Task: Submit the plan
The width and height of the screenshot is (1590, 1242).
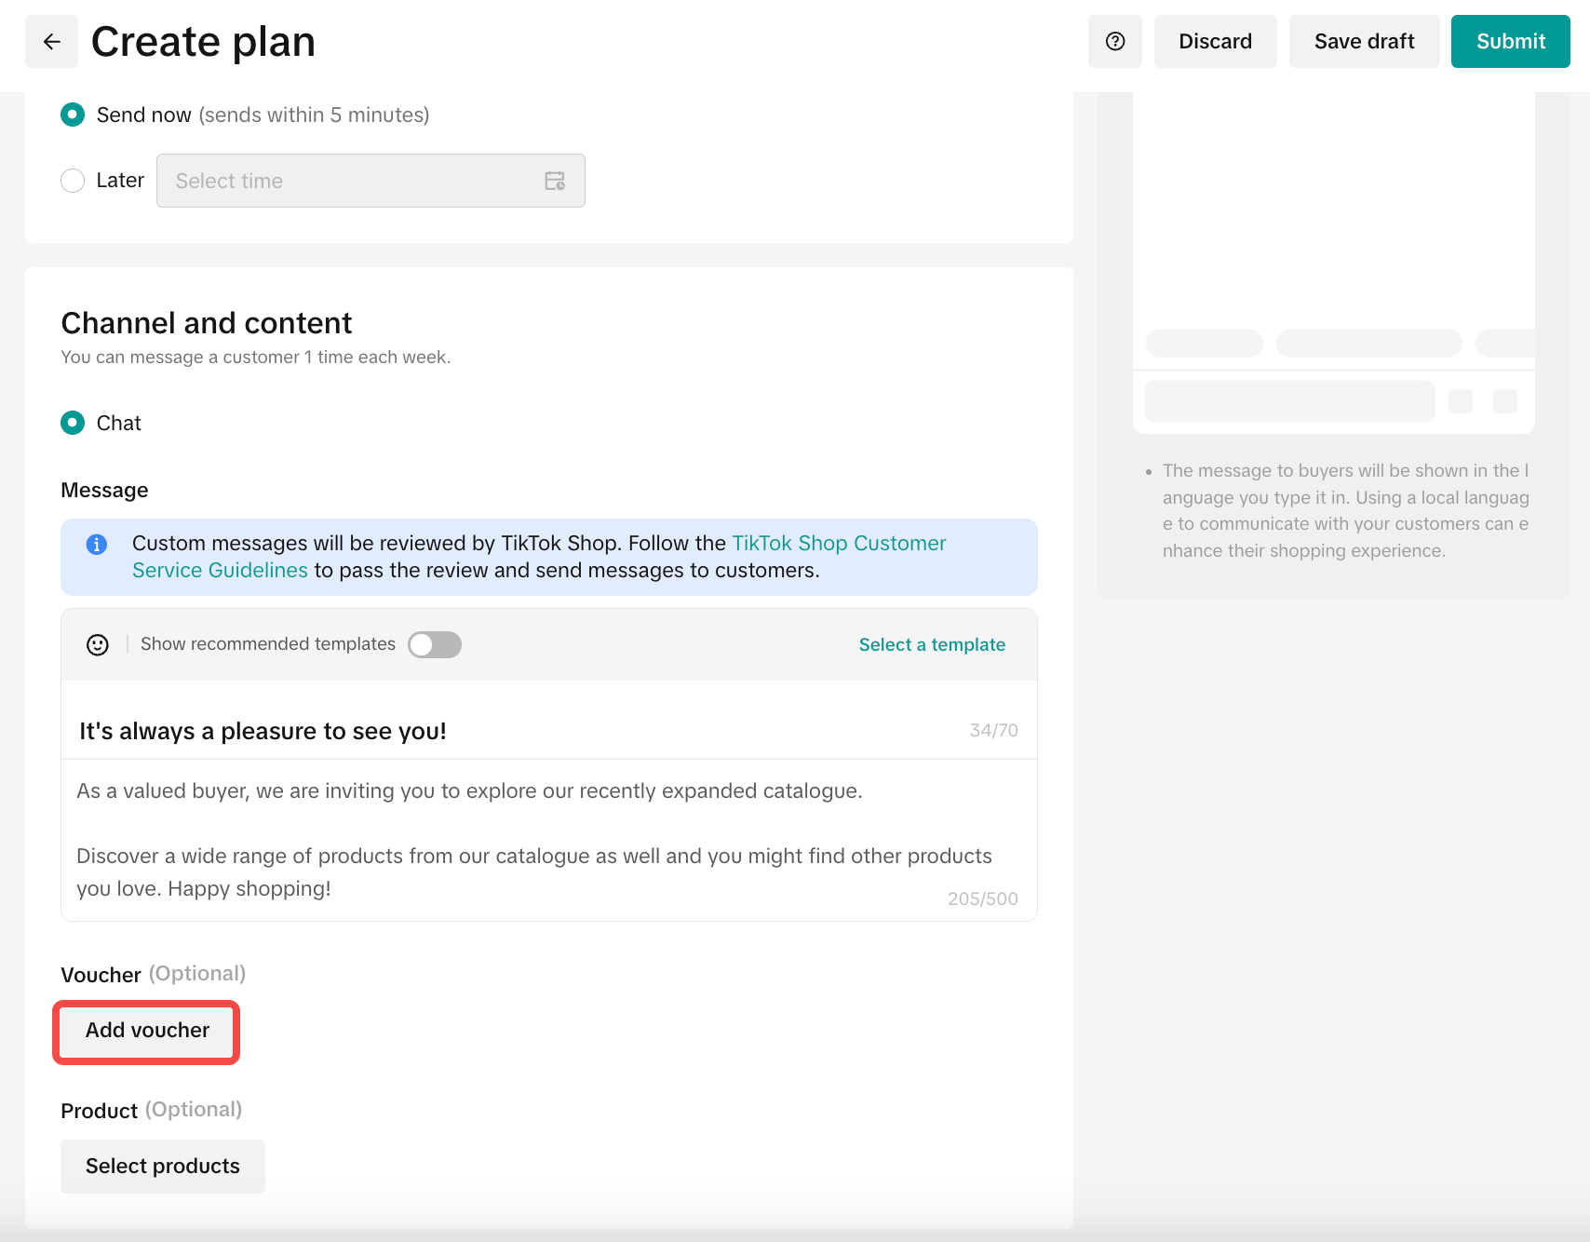Action: coord(1510,42)
